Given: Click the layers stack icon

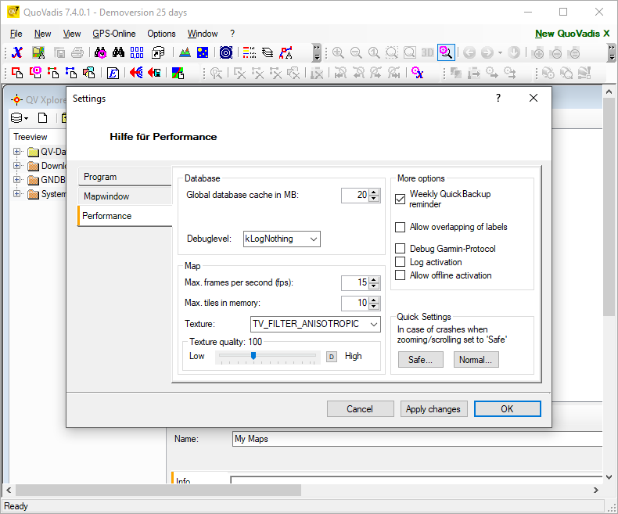Looking at the screenshot, I should (x=268, y=52).
